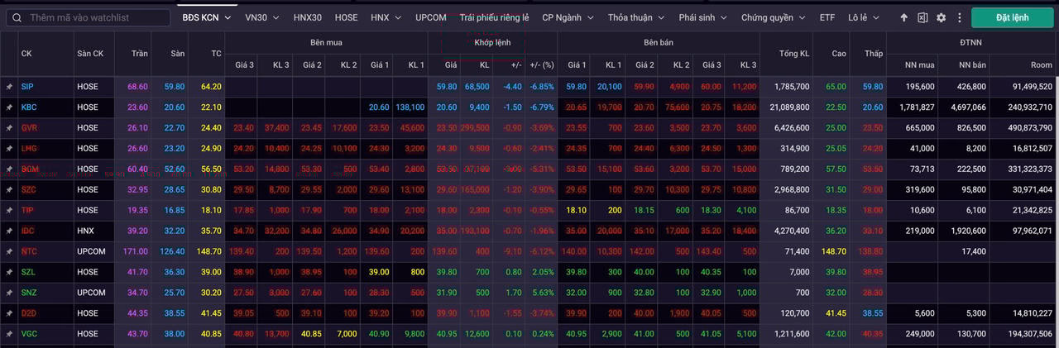Open the NTC stock symbol link

click(x=29, y=251)
